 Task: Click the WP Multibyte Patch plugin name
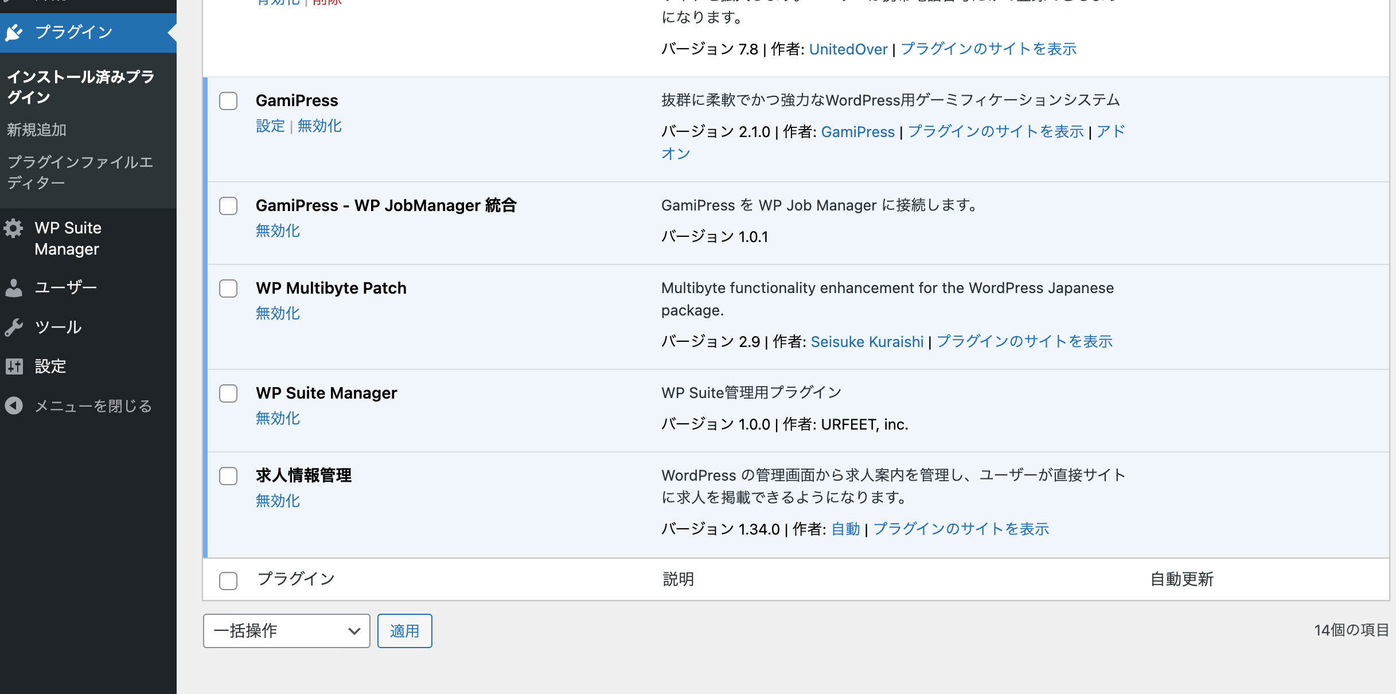coord(332,288)
